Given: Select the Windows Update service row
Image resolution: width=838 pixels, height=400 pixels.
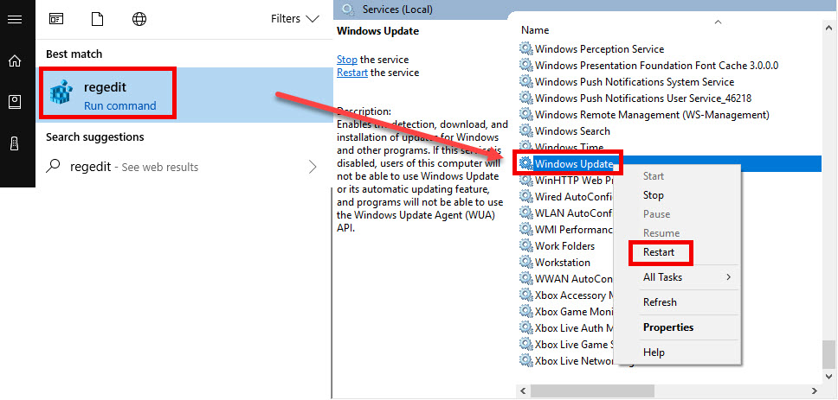Looking at the screenshot, I should tap(670, 164).
